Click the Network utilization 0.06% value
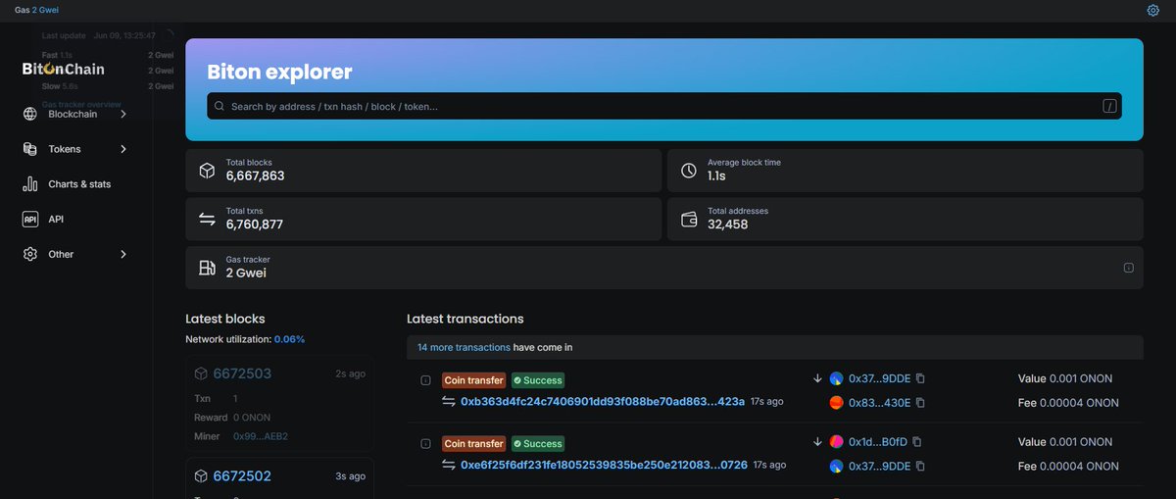The image size is (1176, 499). point(289,339)
